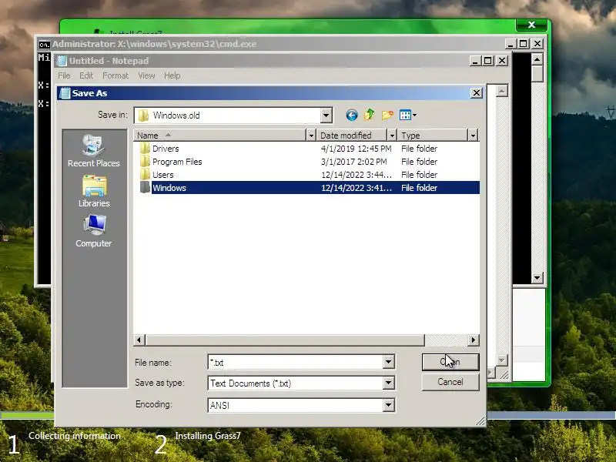Open Notepad's File menu
Image resolution: width=616 pixels, height=462 pixels.
[64, 75]
